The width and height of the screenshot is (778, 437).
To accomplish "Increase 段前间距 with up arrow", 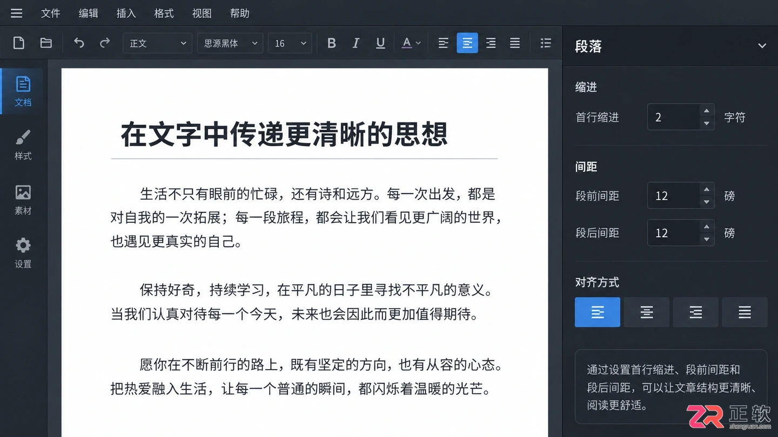I will point(706,189).
